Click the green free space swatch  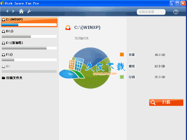122,77
